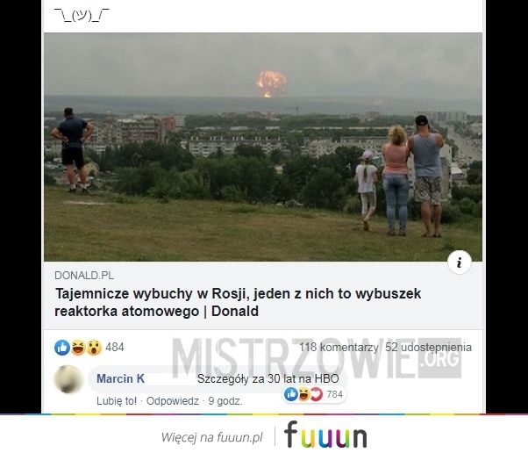Click the blue Like reaction icon under the post
This screenshot has width=528, height=453.
(x=62, y=348)
